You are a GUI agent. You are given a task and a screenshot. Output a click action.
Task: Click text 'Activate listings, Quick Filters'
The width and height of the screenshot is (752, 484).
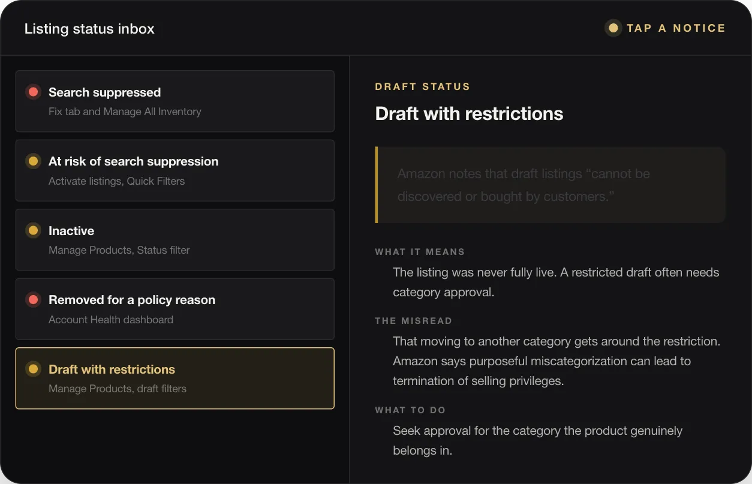pos(116,181)
